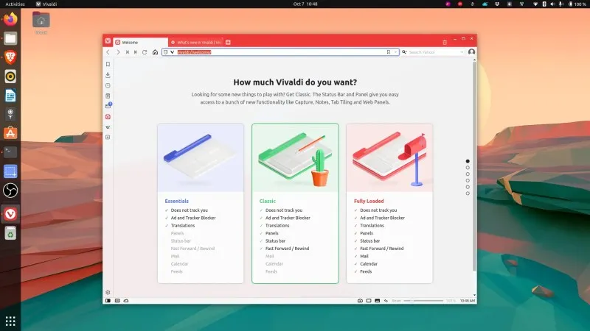This screenshot has width=590, height=331.
Task: Open tab tiling options
Action: tap(369, 301)
